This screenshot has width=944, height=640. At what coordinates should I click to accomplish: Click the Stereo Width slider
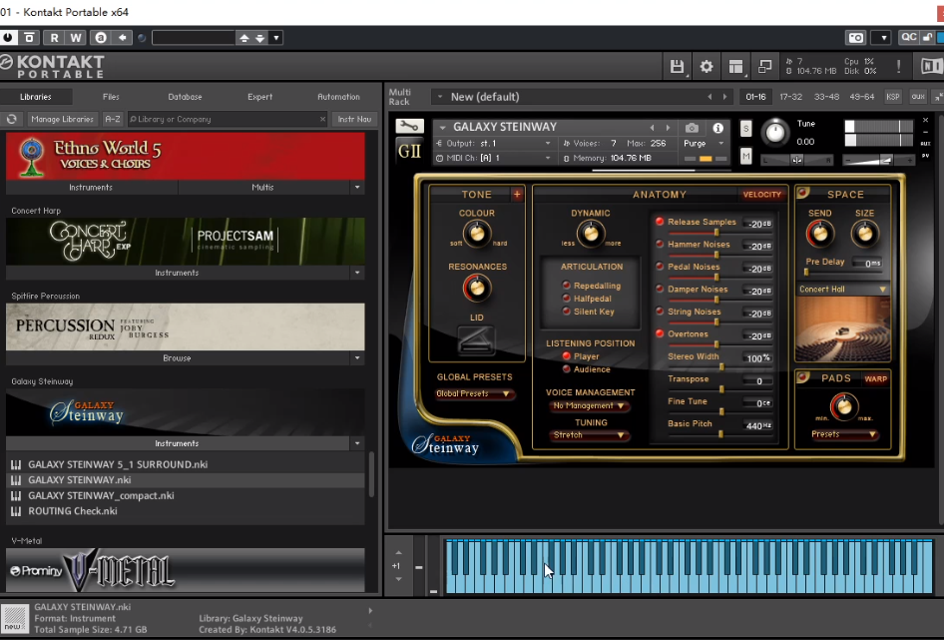(721, 367)
